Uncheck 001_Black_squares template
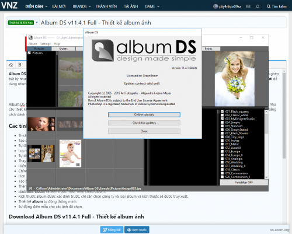 [x=222, y=111]
